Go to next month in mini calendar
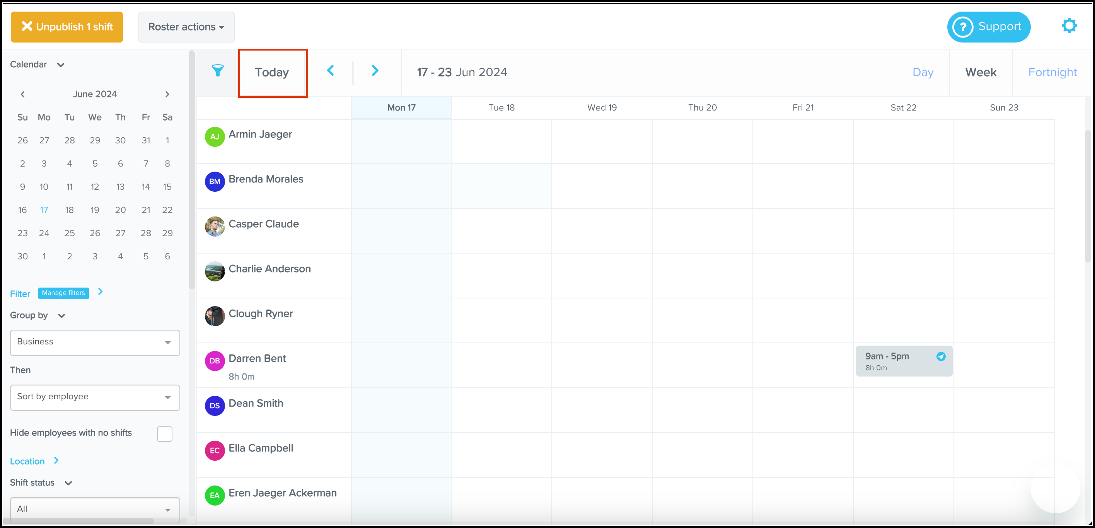 pyautogui.click(x=167, y=94)
